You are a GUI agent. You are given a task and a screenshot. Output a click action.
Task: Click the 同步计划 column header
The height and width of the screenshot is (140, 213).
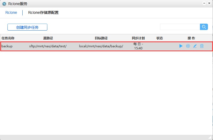pos(138,38)
